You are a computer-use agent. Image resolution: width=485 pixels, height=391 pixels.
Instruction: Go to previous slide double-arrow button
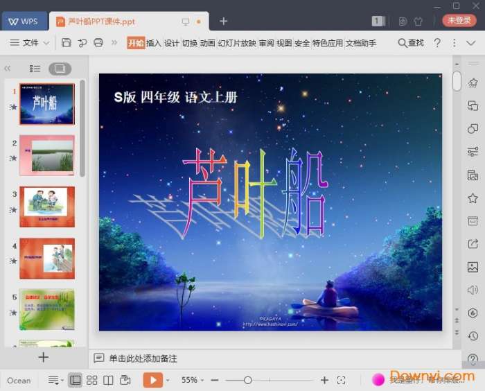click(x=457, y=320)
